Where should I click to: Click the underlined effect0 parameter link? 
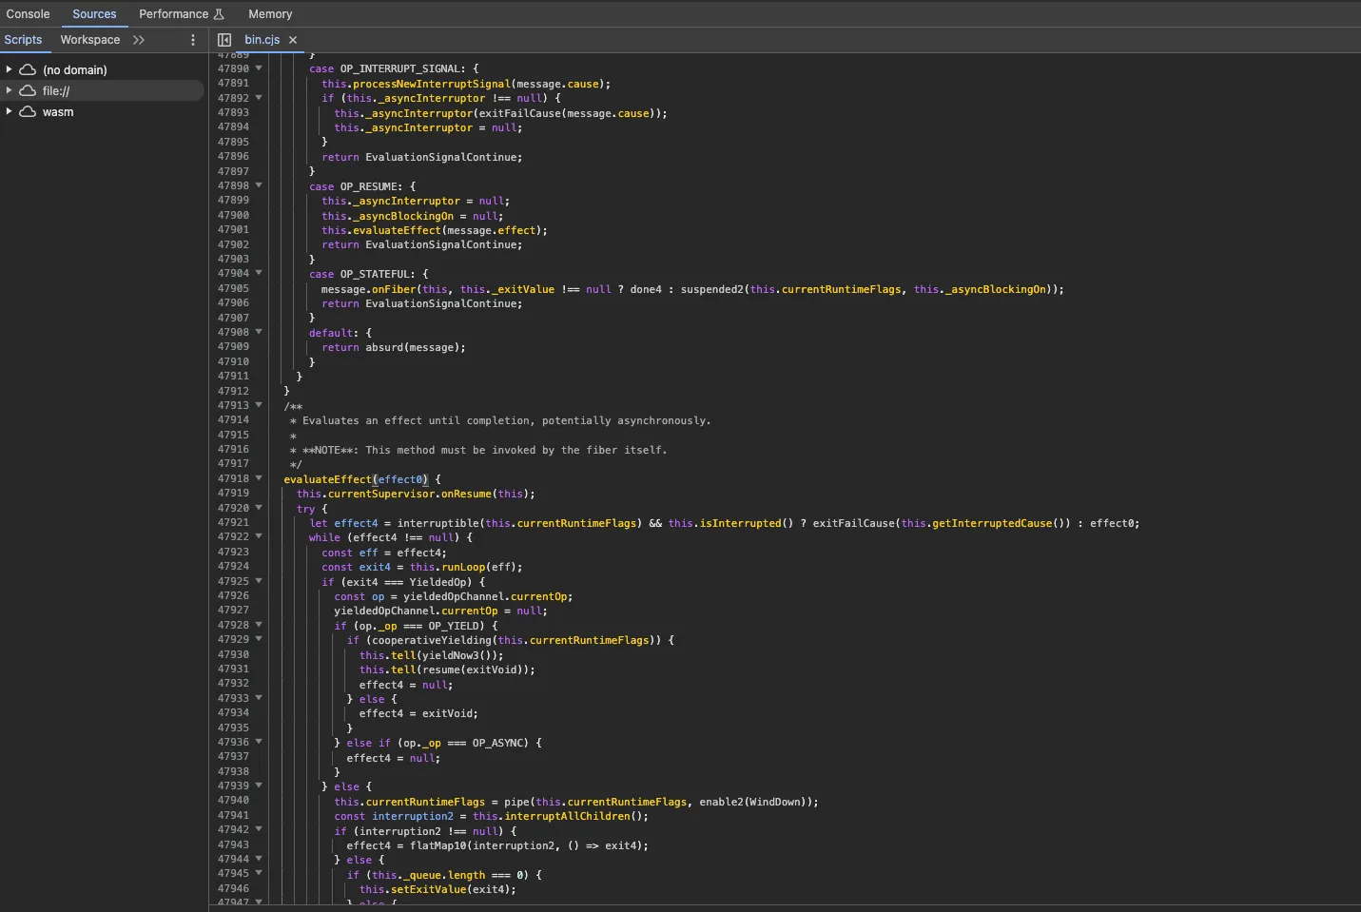(x=400, y=479)
